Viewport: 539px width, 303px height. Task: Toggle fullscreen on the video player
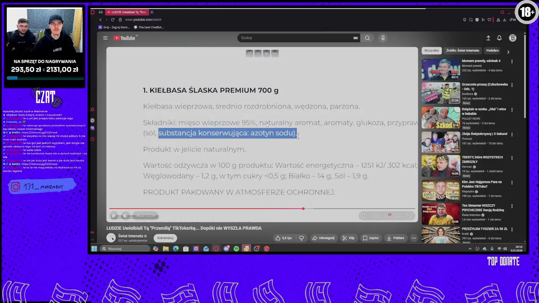(408, 216)
